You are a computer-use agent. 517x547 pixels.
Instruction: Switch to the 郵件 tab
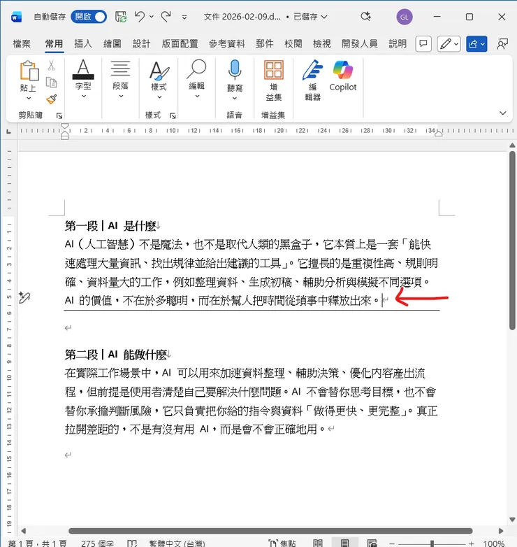264,43
